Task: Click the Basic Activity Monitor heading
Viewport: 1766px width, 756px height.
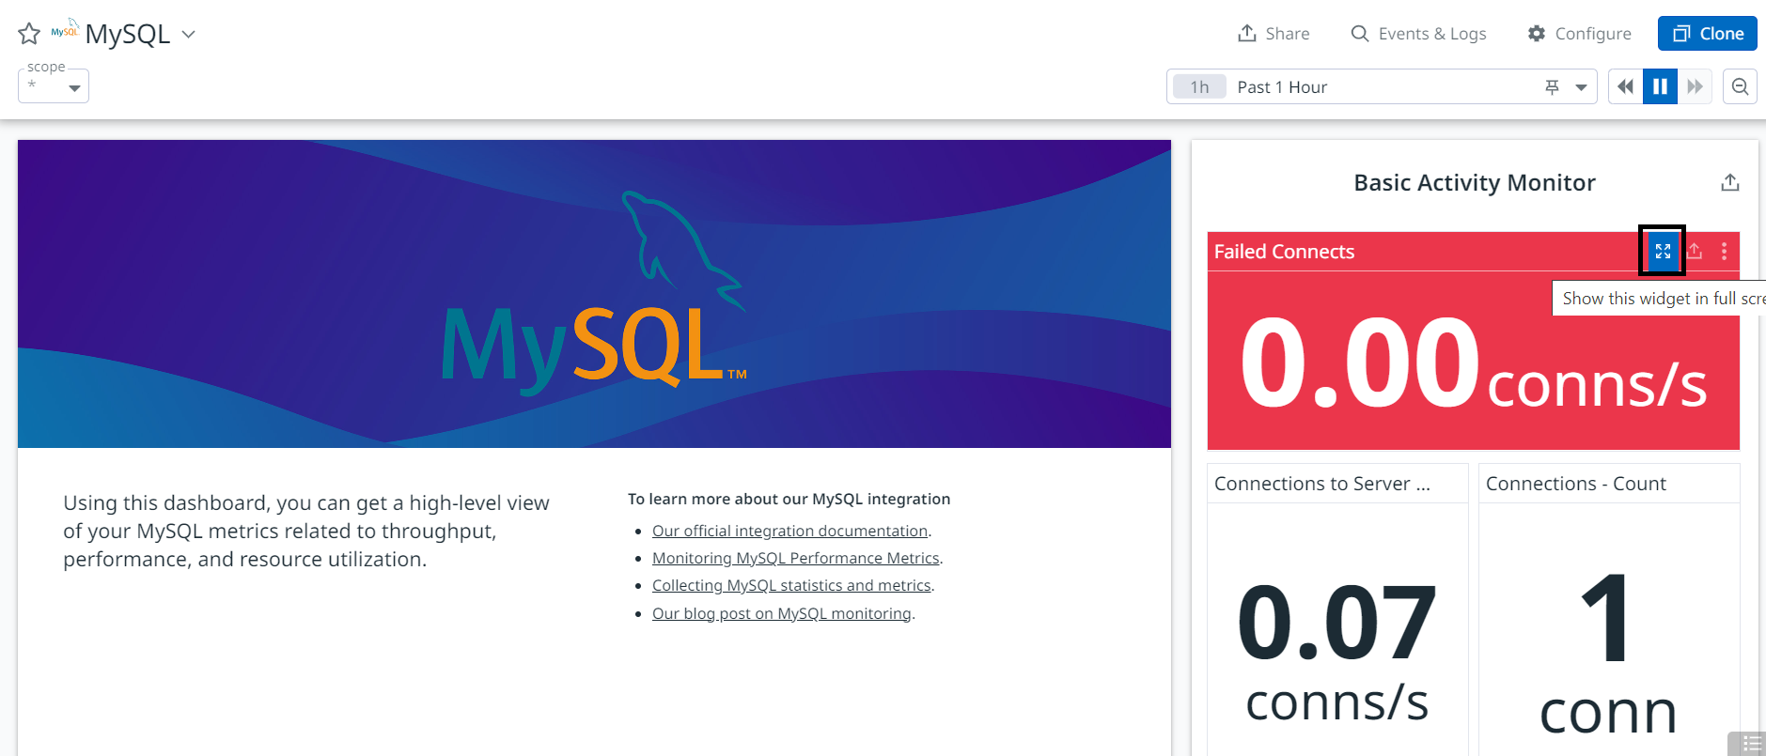Action: pos(1474,182)
